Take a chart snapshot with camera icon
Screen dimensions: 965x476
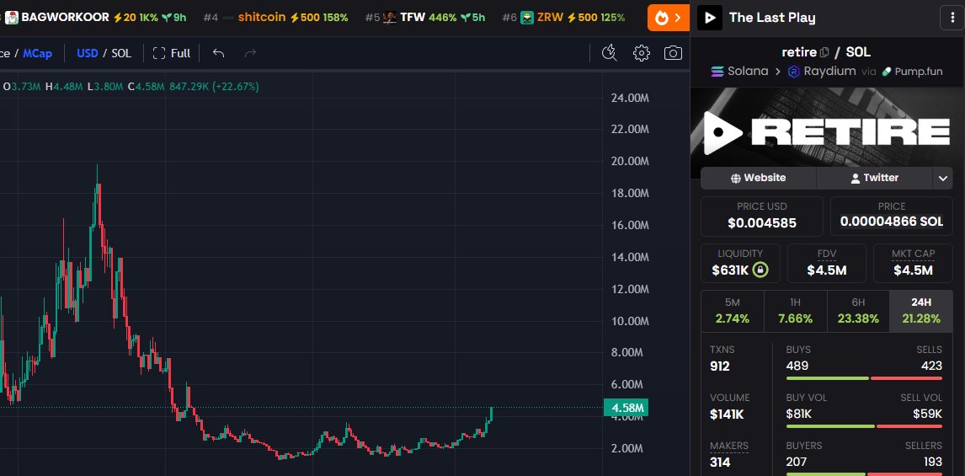[x=673, y=53]
